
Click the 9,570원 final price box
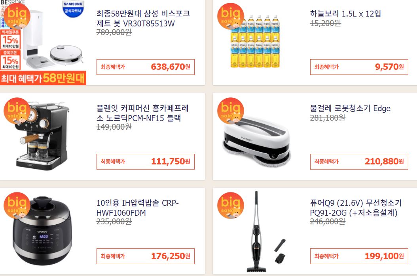coord(359,67)
